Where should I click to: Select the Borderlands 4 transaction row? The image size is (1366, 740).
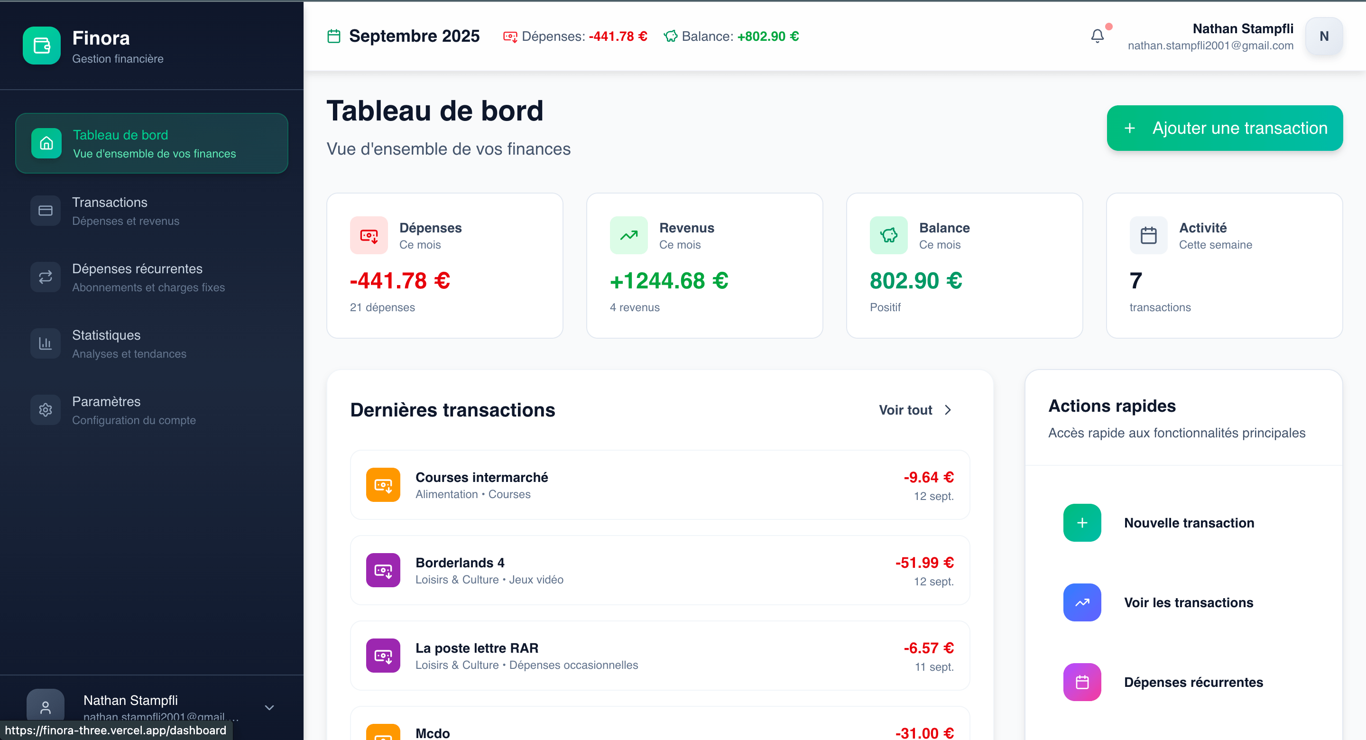[659, 570]
